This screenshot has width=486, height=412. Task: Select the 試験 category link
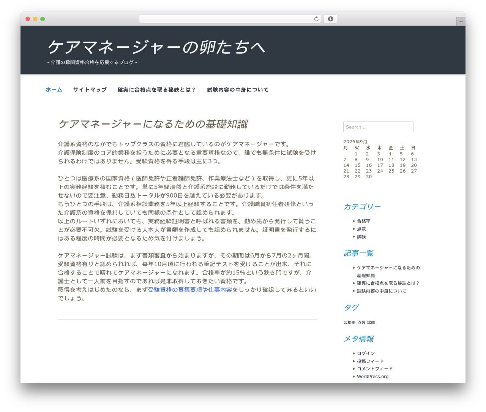point(361,236)
